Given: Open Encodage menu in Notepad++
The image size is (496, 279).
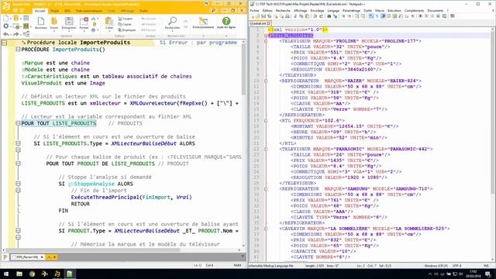Looking at the screenshot, I should click(x=317, y=10).
